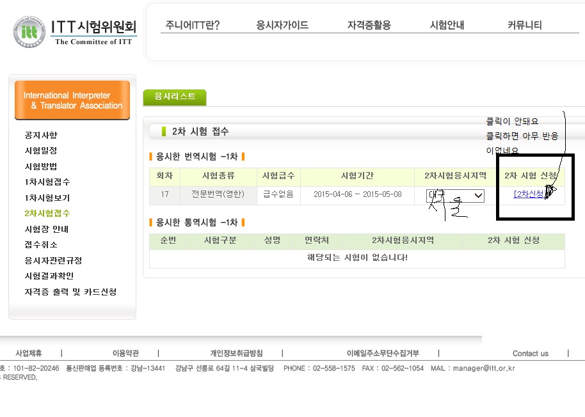Open the 주니어ITT란? menu

[193, 26]
